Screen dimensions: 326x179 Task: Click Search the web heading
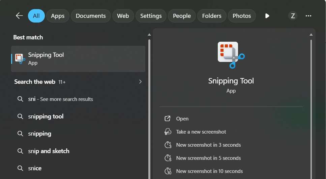click(x=35, y=82)
